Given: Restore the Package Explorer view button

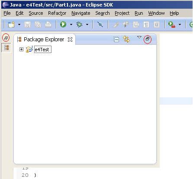Looking at the screenshot, I should point(148,39).
